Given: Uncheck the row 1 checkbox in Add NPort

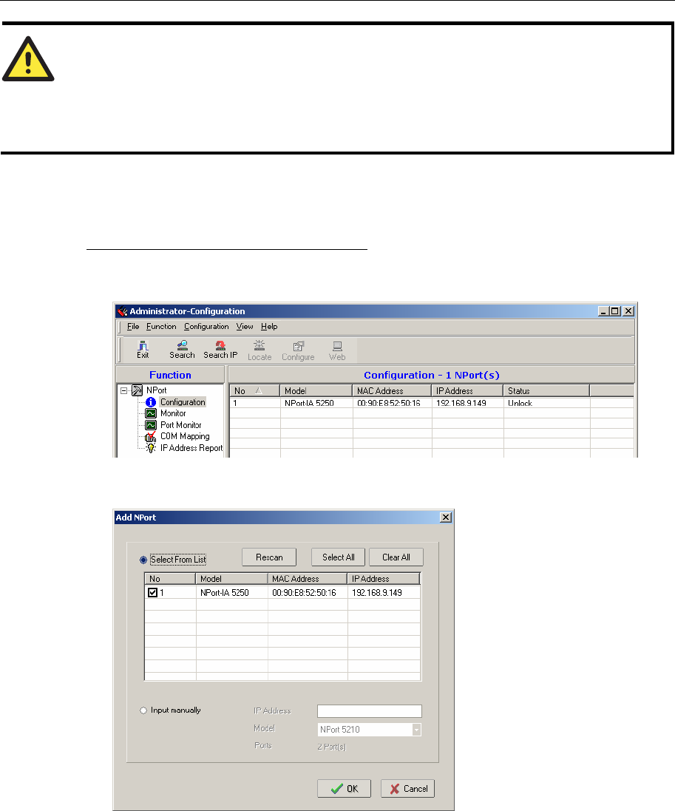Looking at the screenshot, I should click(x=152, y=593).
